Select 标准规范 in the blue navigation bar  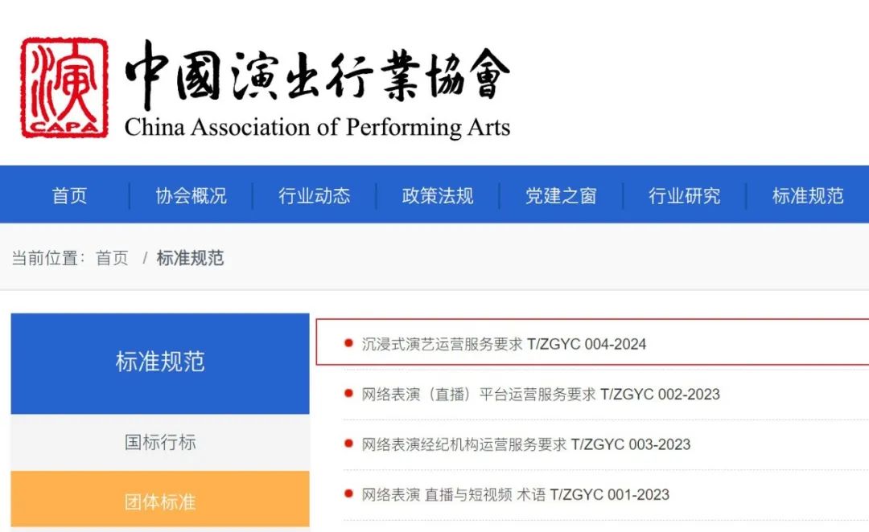(808, 195)
